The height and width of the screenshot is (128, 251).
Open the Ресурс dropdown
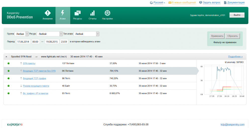tap(50, 34)
